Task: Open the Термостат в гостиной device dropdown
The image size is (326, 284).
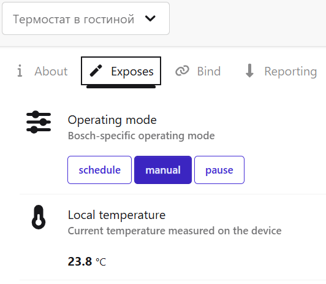Action: 86,18
